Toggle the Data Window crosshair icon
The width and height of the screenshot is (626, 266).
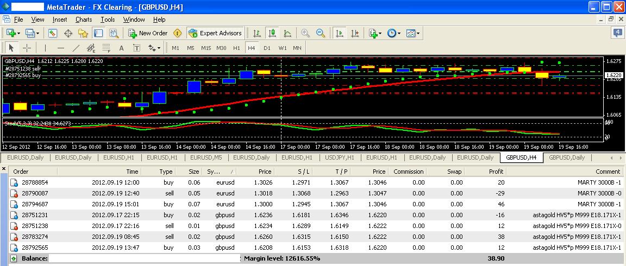pyautogui.click(x=68, y=33)
